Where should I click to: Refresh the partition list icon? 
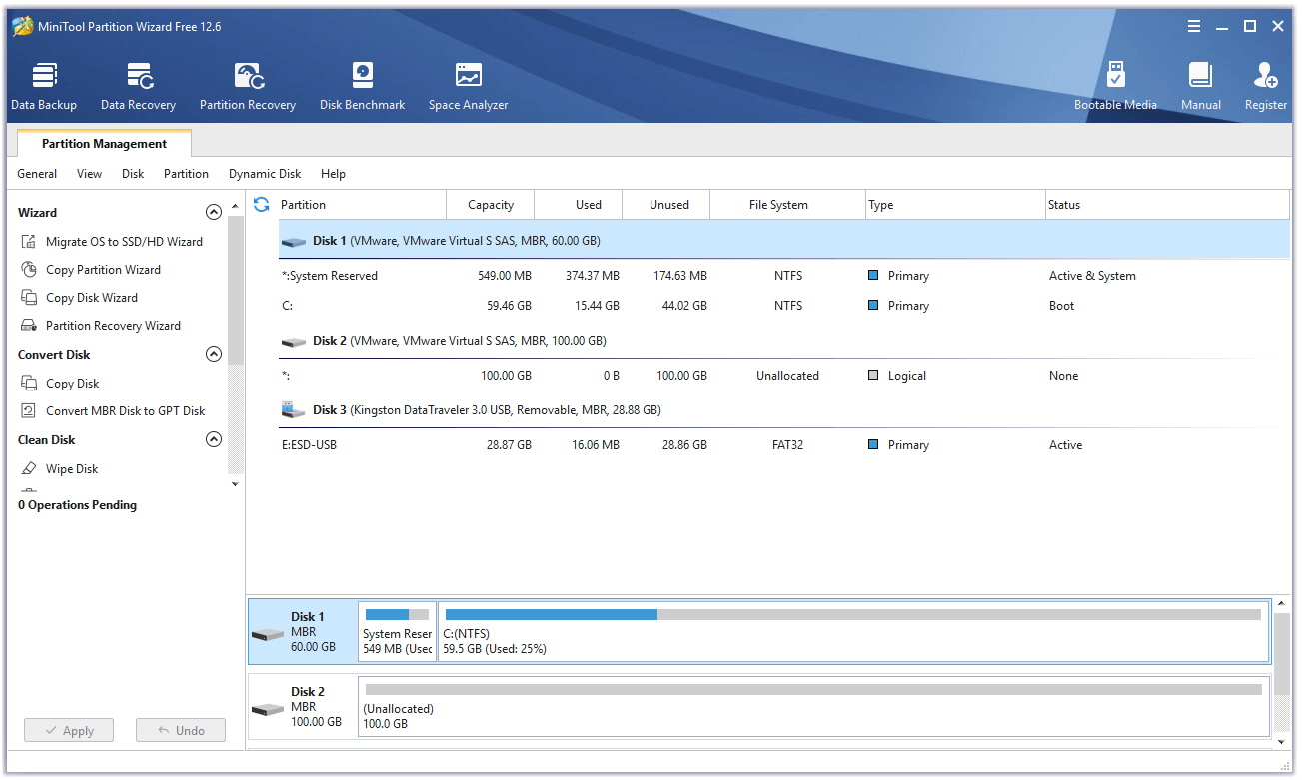(x=262, y=205)
